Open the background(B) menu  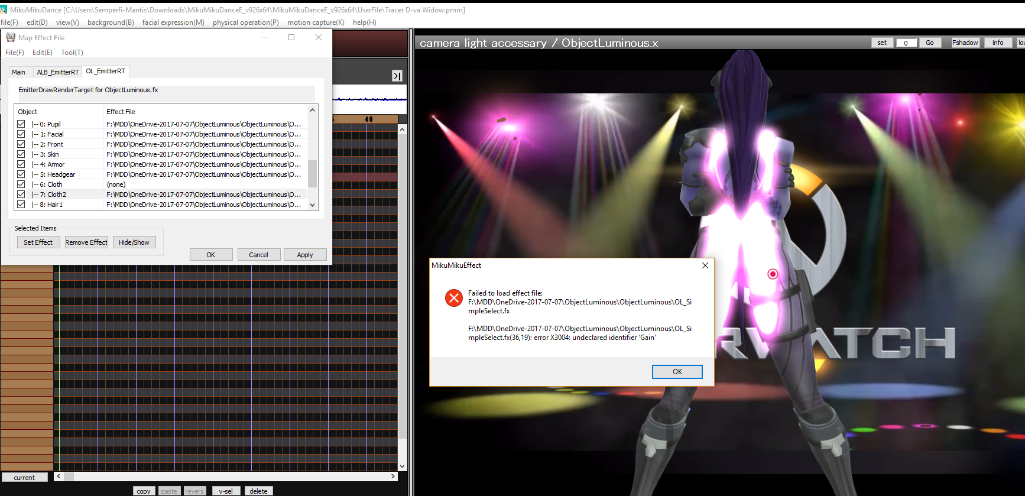tap(111, 22)
